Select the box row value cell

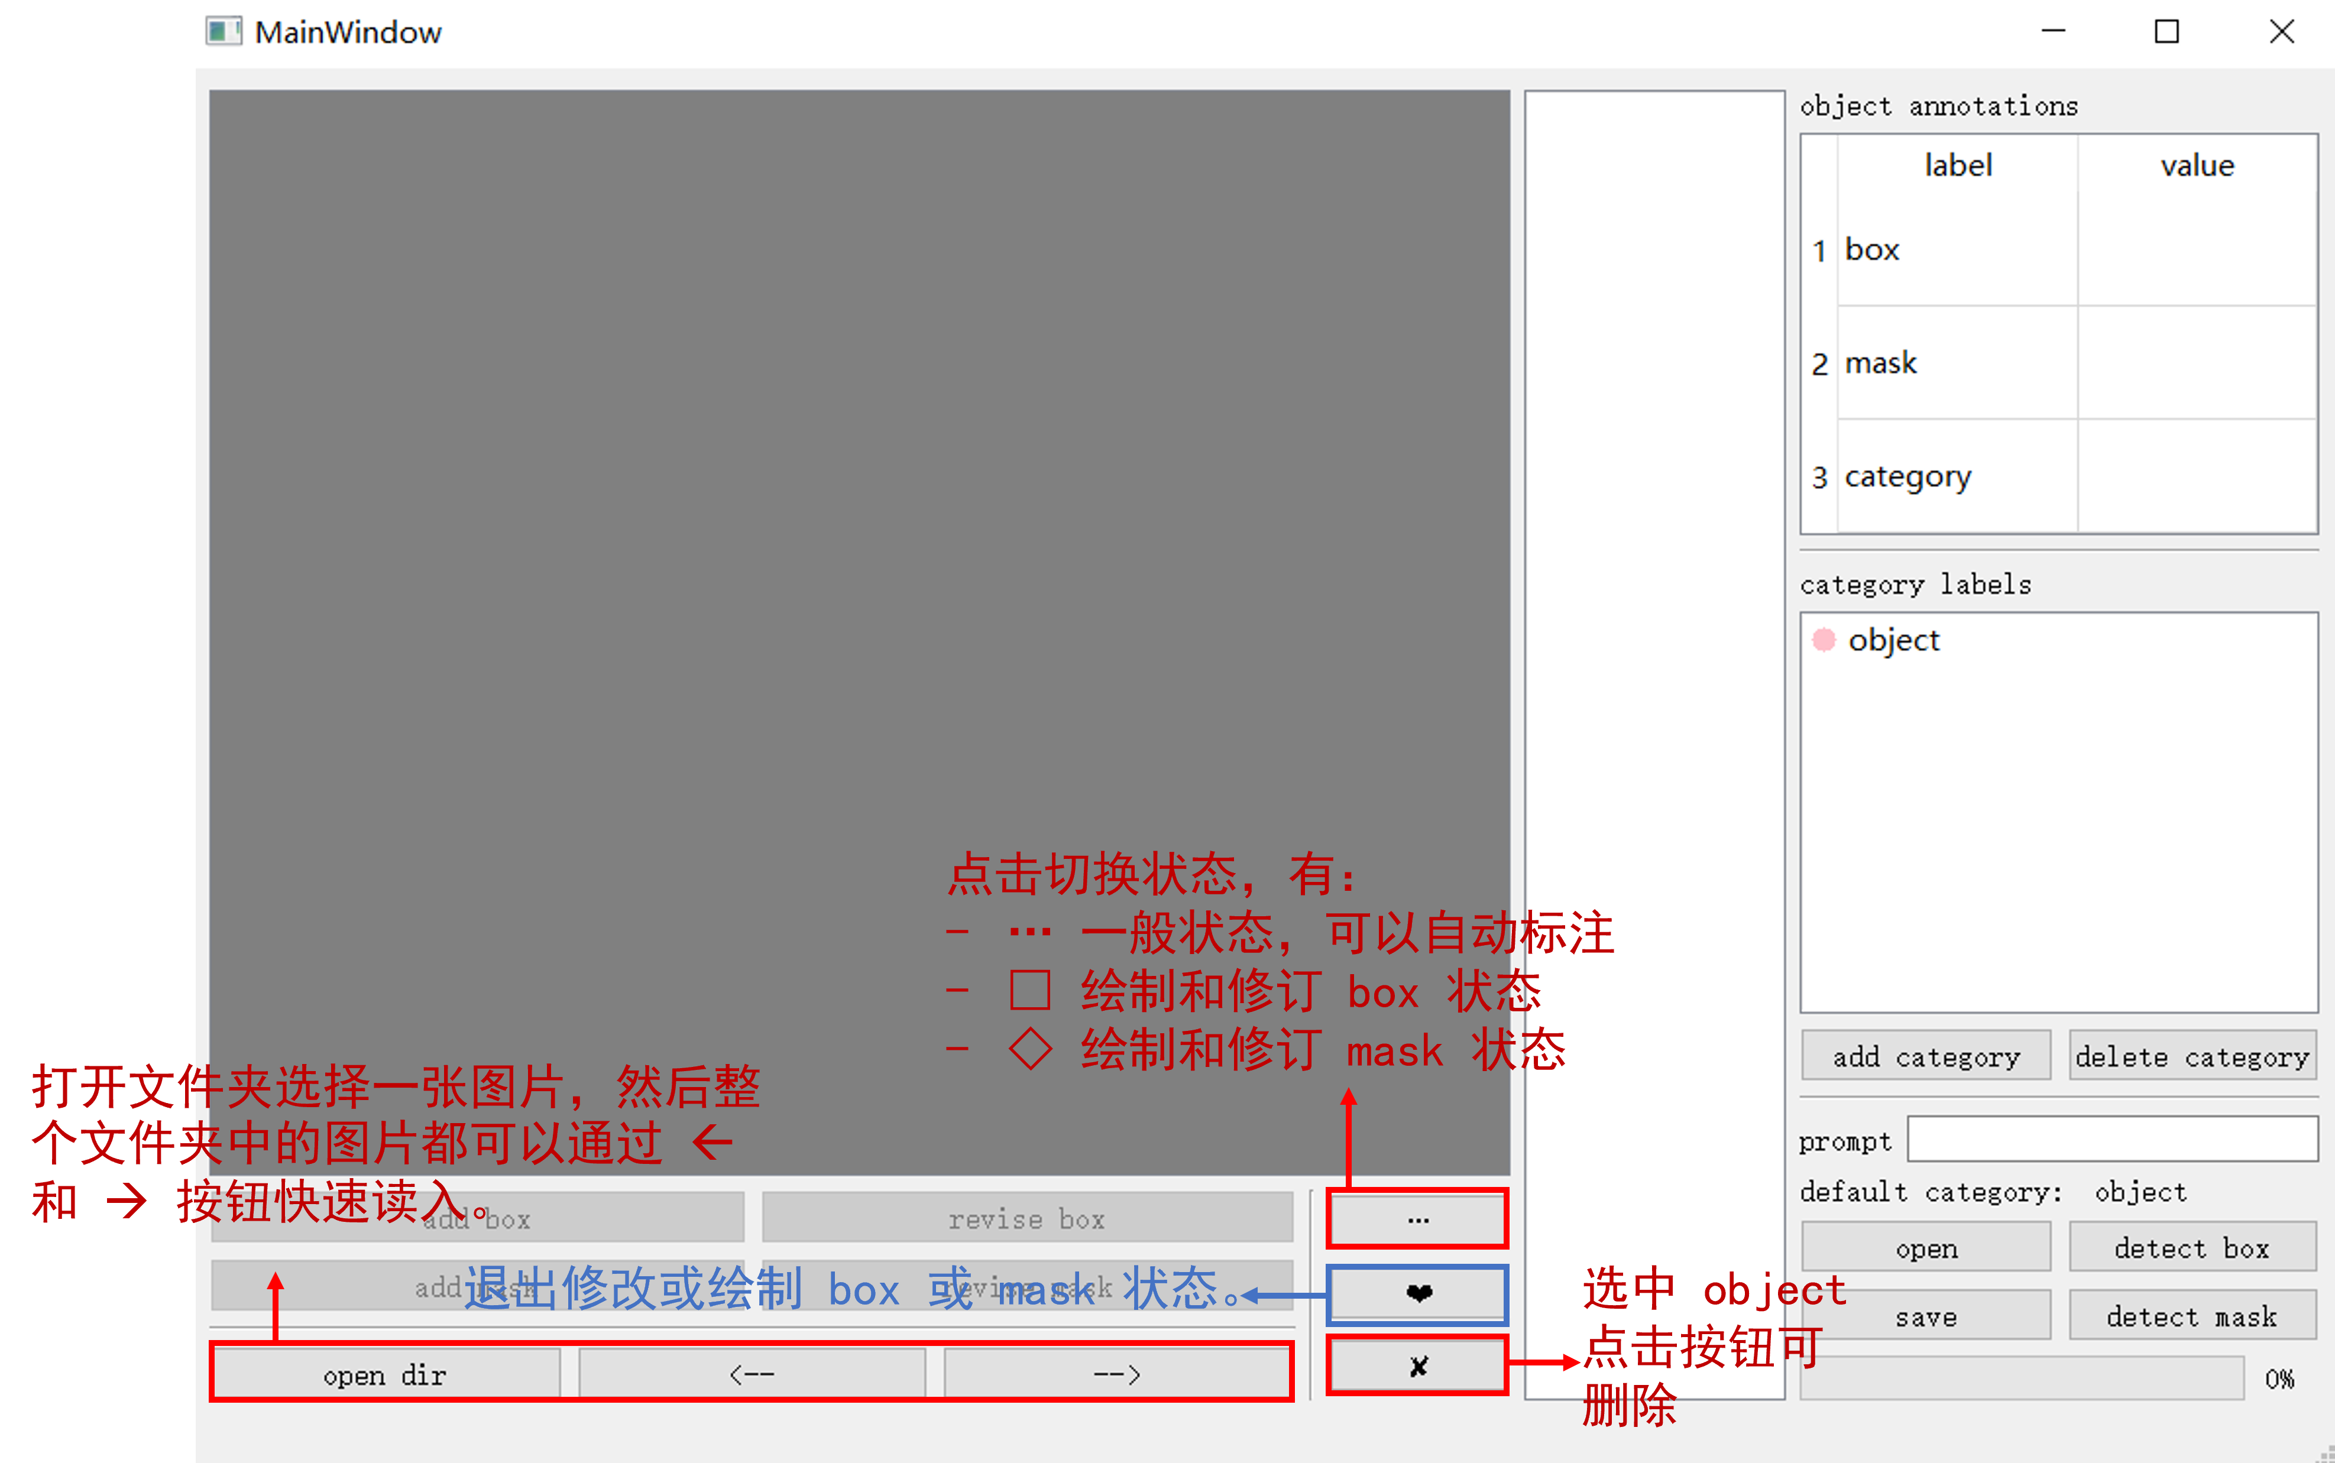click(x=2197, y=249)
